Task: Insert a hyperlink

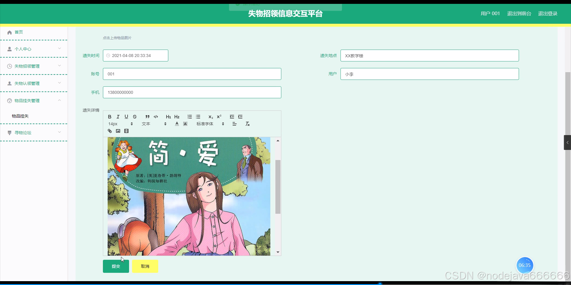Action: click(110, 131)
